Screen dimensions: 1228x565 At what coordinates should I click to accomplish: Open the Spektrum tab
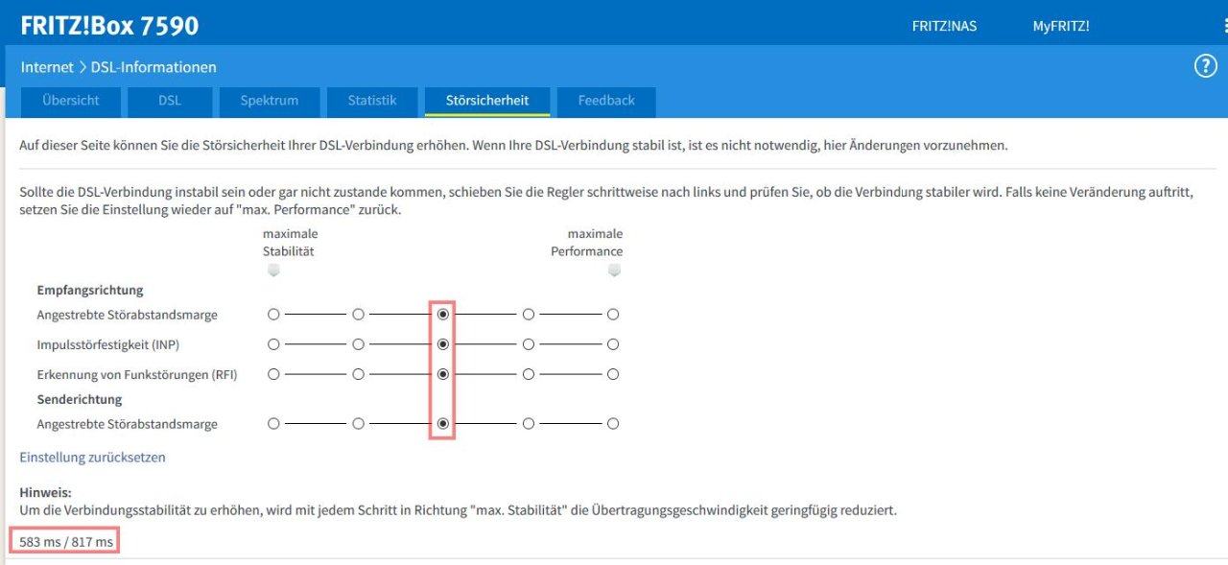tap(269, 101)
